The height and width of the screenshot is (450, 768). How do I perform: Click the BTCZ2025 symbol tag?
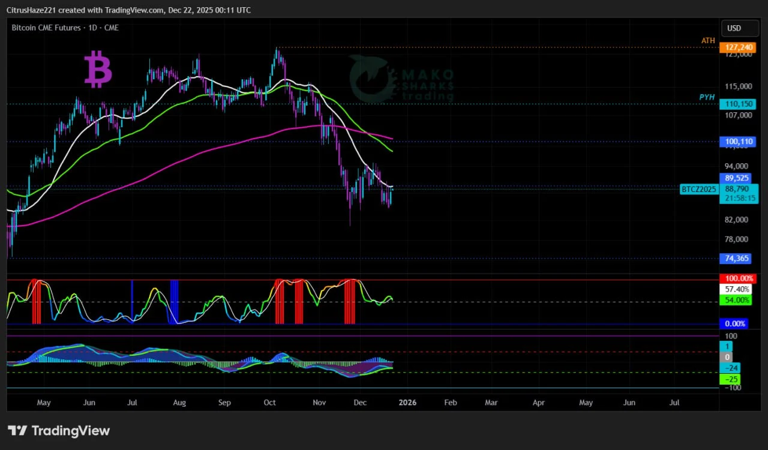[x=699, y=190]
